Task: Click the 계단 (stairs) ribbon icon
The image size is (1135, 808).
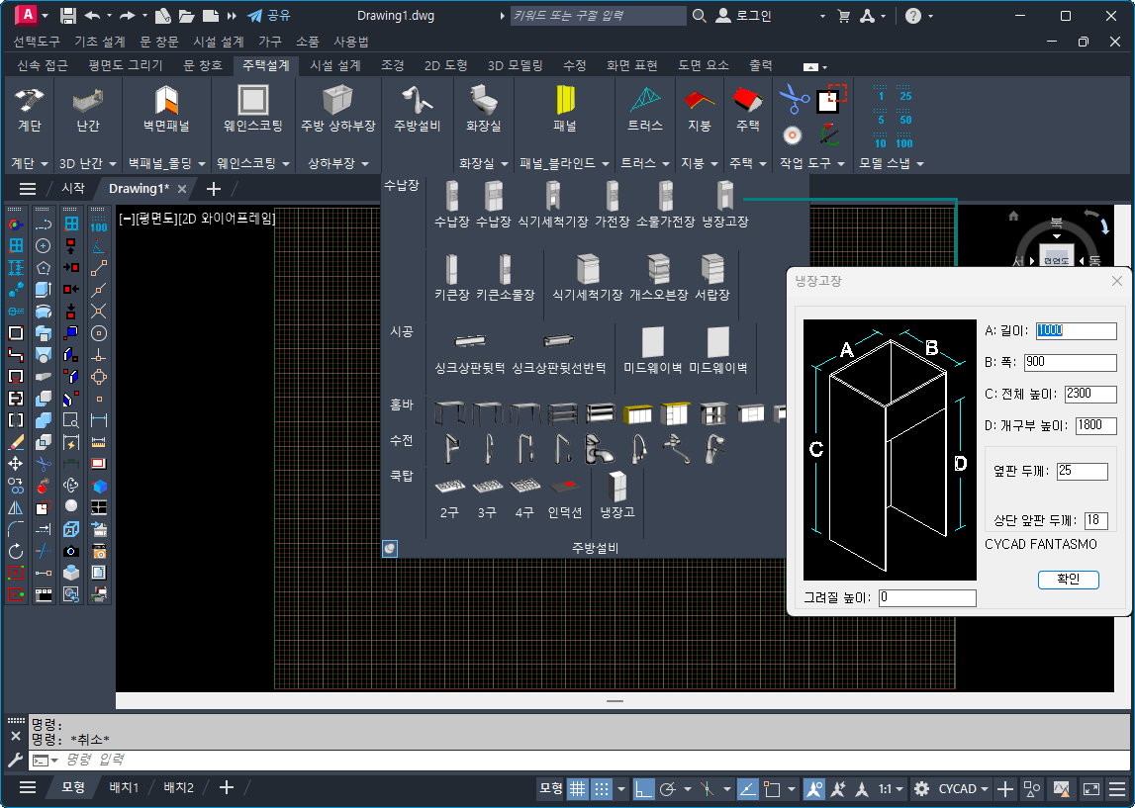Action: point(29,109)
